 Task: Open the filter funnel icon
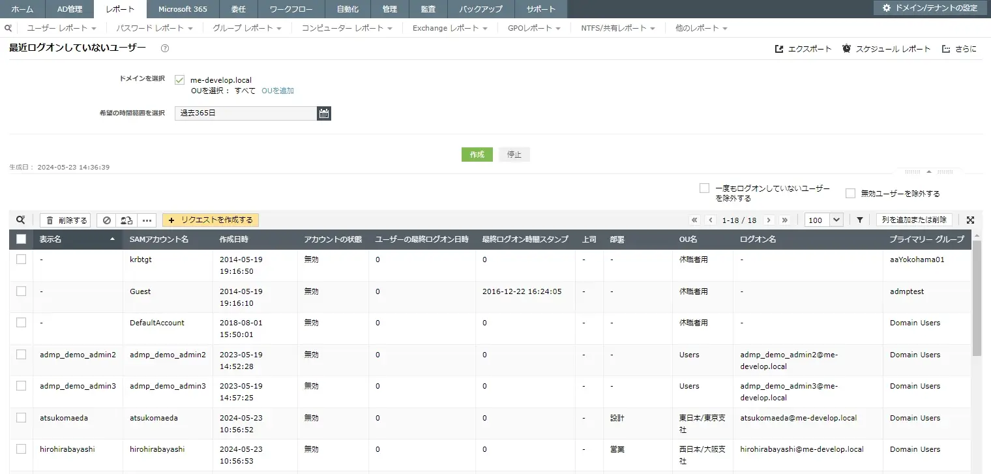coord(860,220)
